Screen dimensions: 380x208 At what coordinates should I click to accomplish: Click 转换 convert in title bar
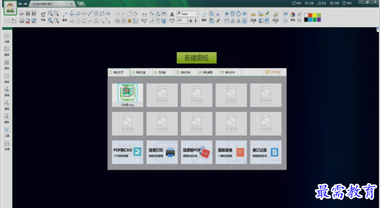tap(297, 3)
